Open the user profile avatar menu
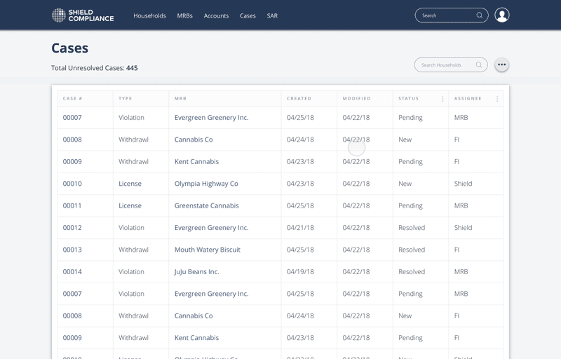This screenshot has height=359, width=561. click(502, 15)
